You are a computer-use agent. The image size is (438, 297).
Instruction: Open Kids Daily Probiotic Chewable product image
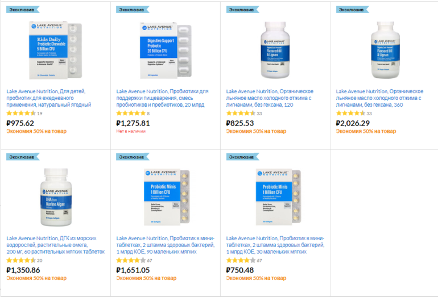[55, 50]
